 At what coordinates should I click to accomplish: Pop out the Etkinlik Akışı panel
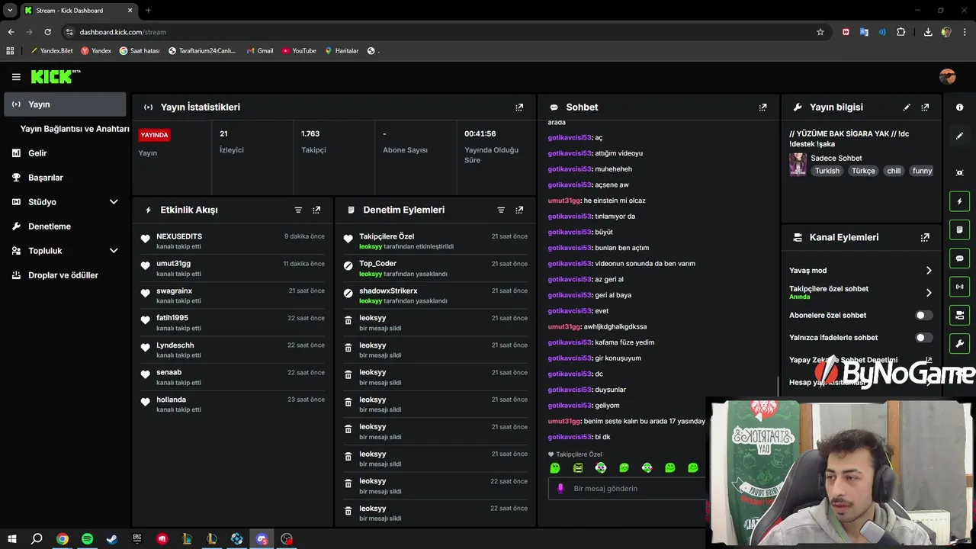316,210
